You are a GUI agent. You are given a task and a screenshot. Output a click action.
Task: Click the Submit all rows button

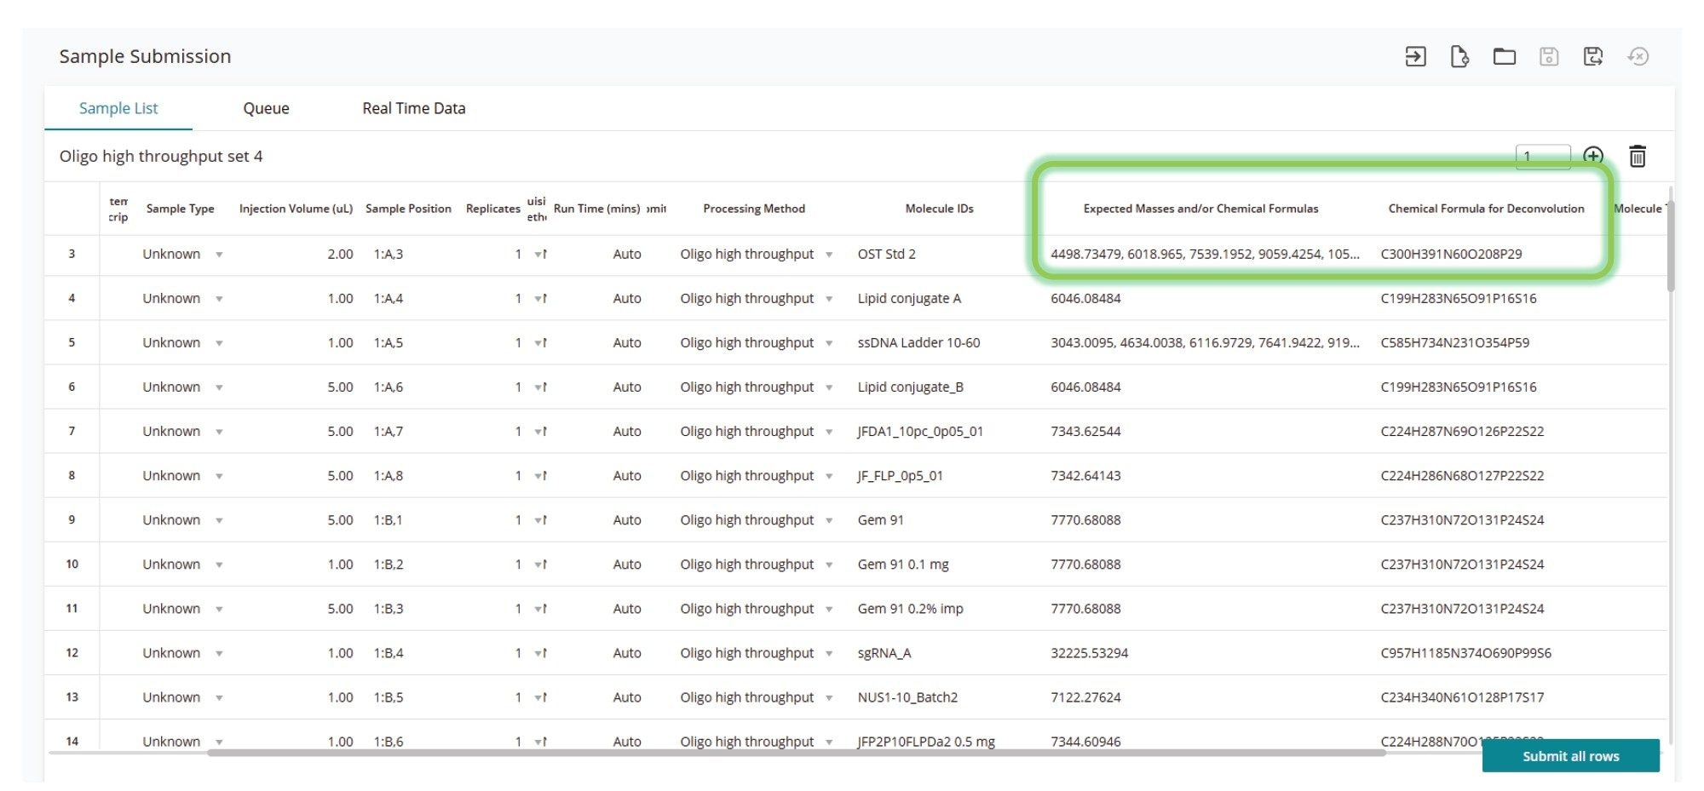[x=1570, y=756]
